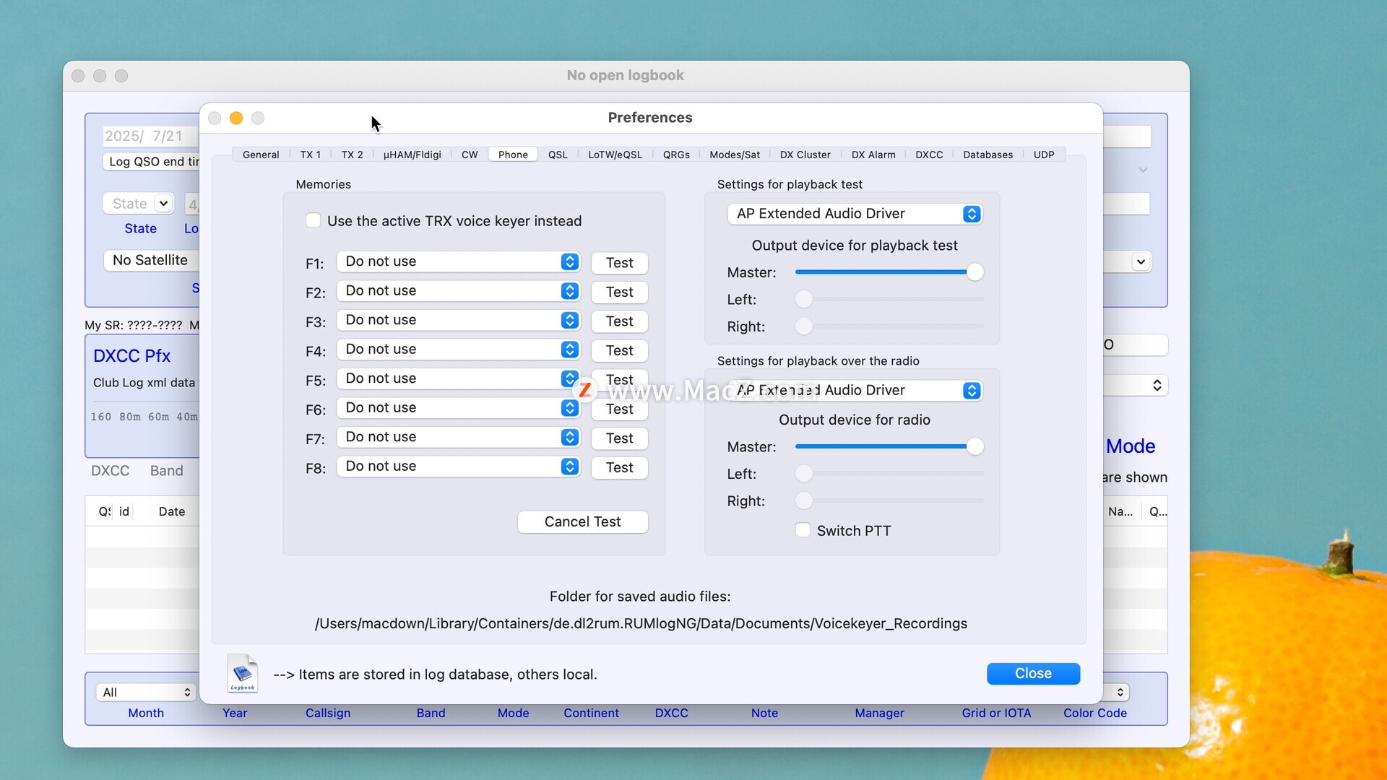The image size is (1387, 780).
Task: Adjust radio output Right slider
Action: click(x=889, y=500)
